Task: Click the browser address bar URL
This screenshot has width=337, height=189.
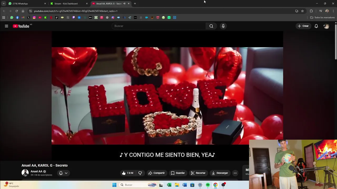Action: point(76,11)
